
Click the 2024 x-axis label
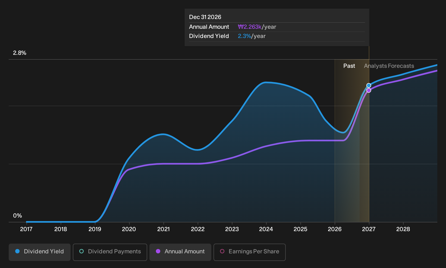click(266, 229)
